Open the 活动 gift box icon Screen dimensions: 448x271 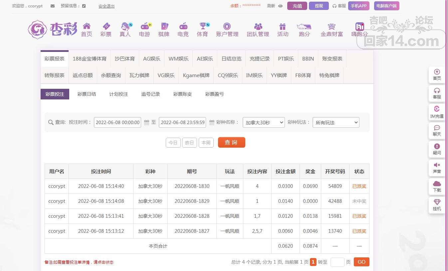(x=283, y=26)
